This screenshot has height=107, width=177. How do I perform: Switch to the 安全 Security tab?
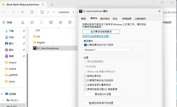pyautogui.click(x=115, y=19)
